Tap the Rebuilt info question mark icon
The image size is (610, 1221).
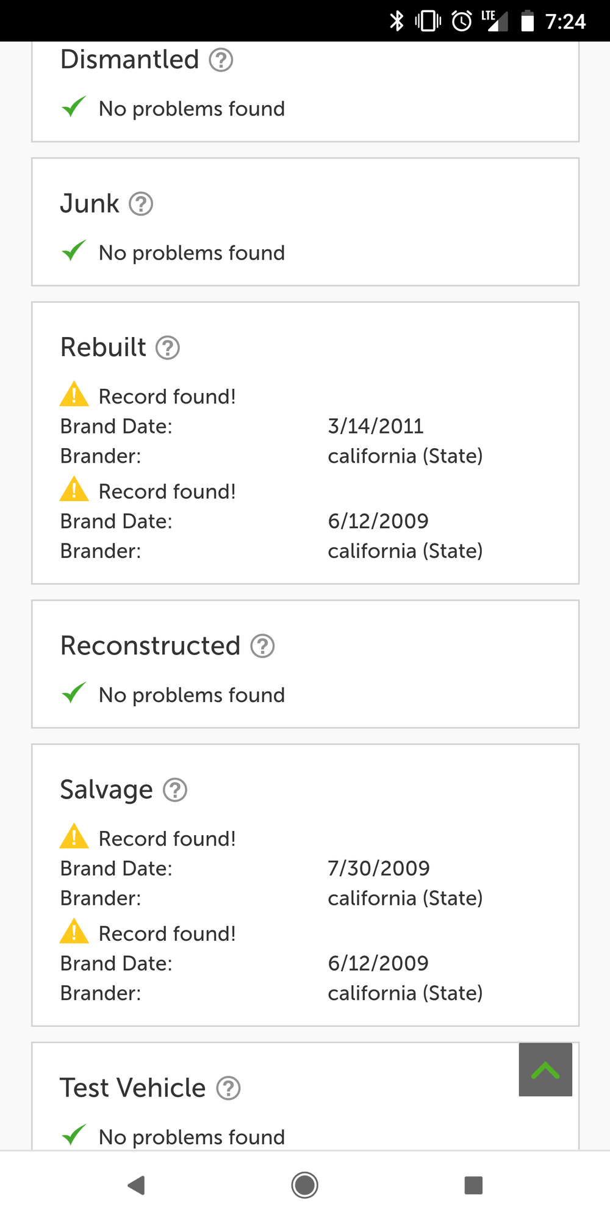point(168,348)
